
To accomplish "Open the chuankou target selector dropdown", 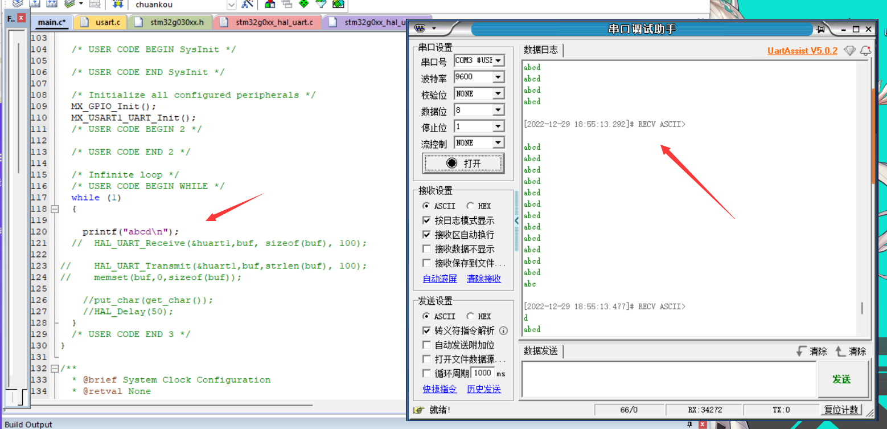I will (x=231, y=5).
